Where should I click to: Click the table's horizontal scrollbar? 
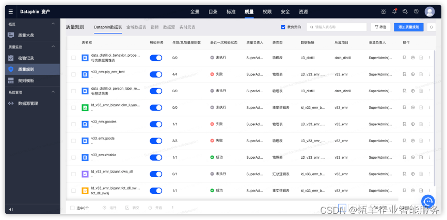(x=232, y=200)
